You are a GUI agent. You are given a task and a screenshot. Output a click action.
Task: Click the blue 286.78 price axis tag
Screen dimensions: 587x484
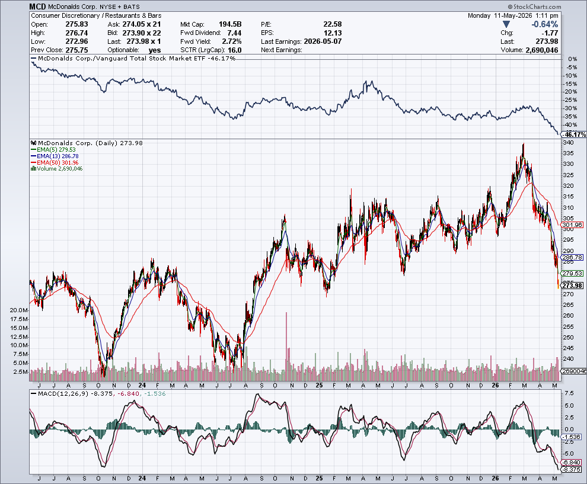pyautogui.click(x=572, y=257)
